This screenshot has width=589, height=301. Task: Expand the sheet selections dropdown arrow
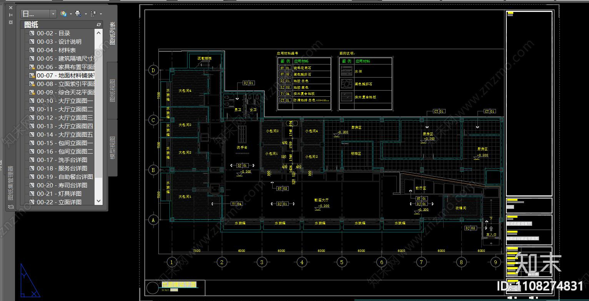(x=101, y=14)
